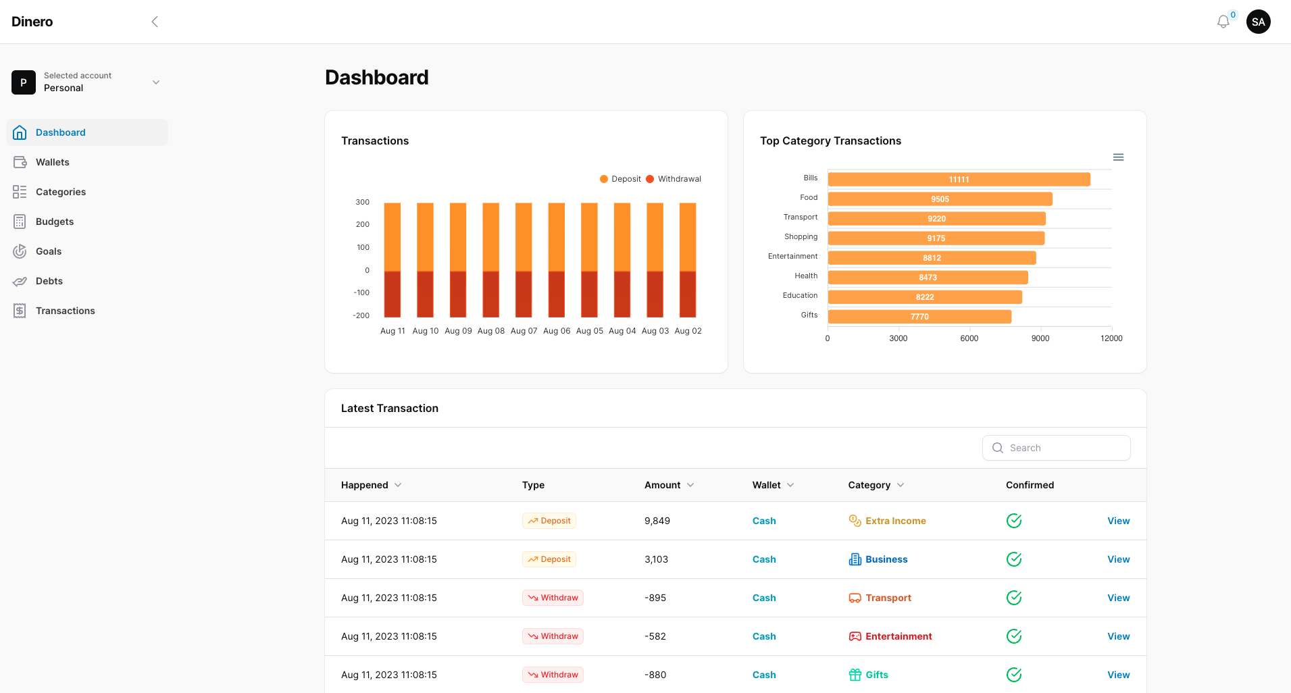The height and width of the screenshot is (693, 1291).
Task: Click the Bills bar showing 11111
Action: point(958,180)
